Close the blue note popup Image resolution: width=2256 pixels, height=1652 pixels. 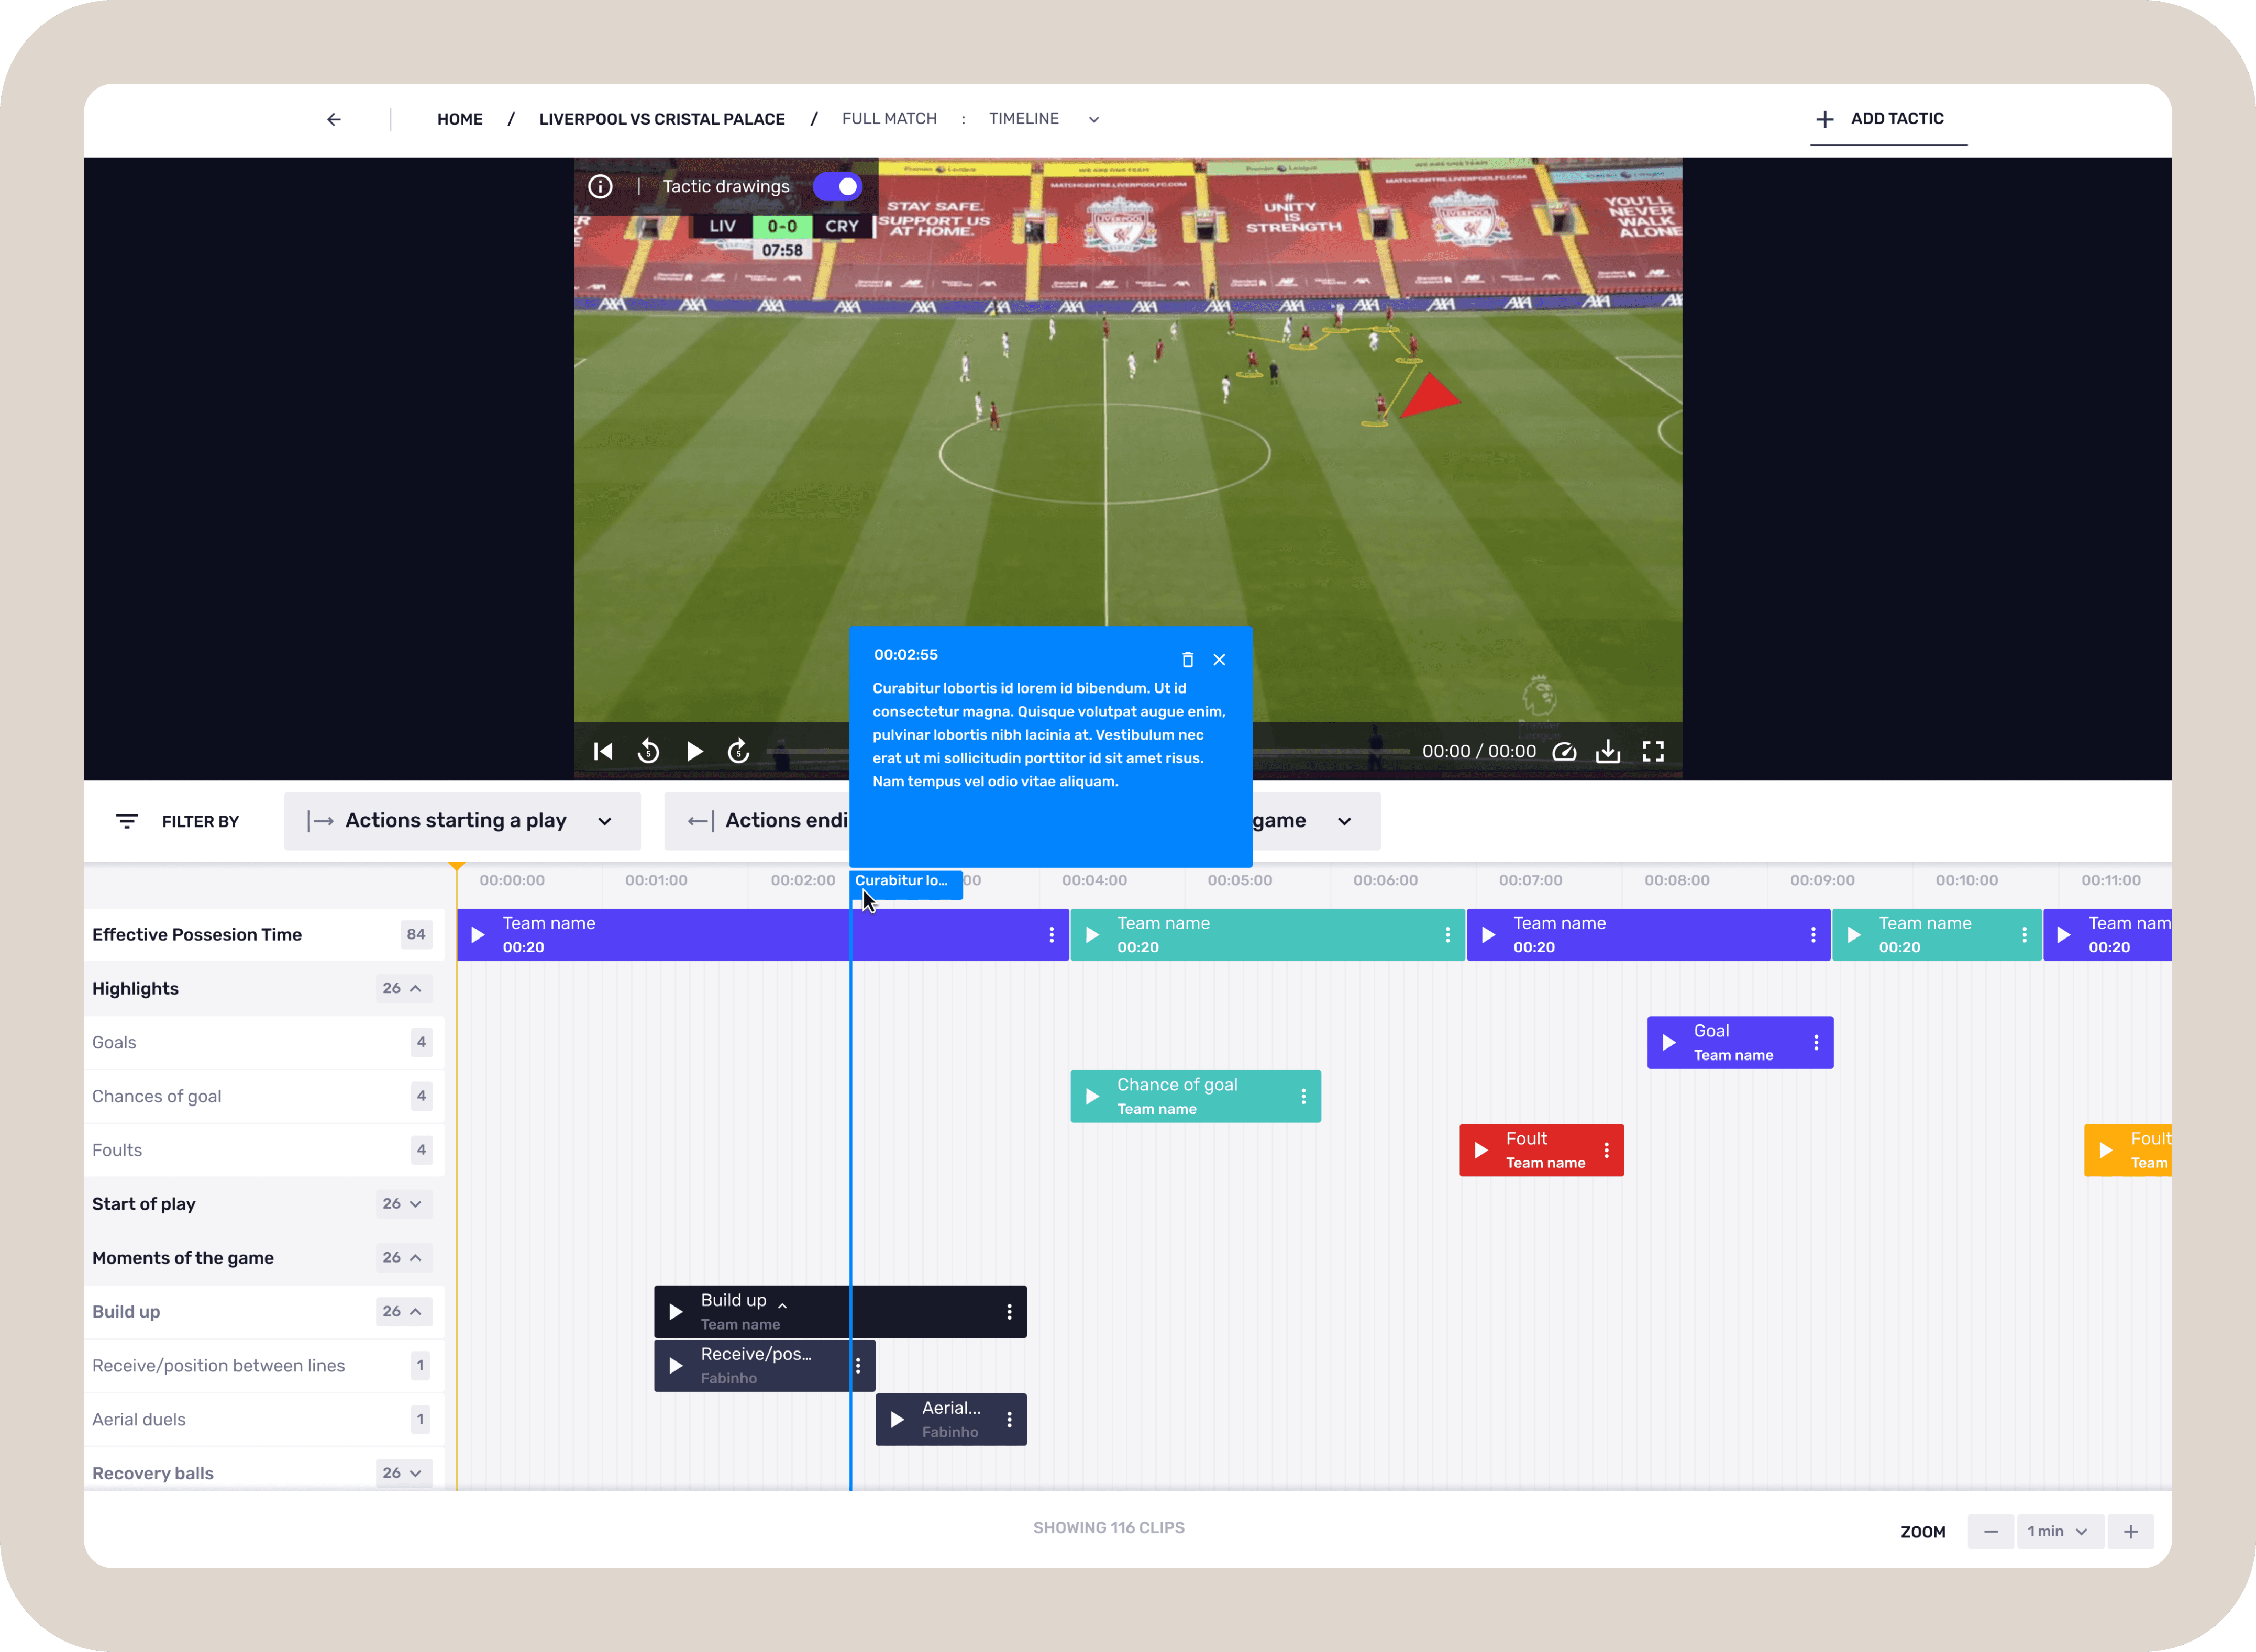click(x=1220, y=659)
